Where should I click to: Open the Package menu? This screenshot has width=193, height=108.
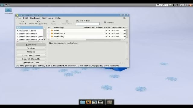[35, 18]
